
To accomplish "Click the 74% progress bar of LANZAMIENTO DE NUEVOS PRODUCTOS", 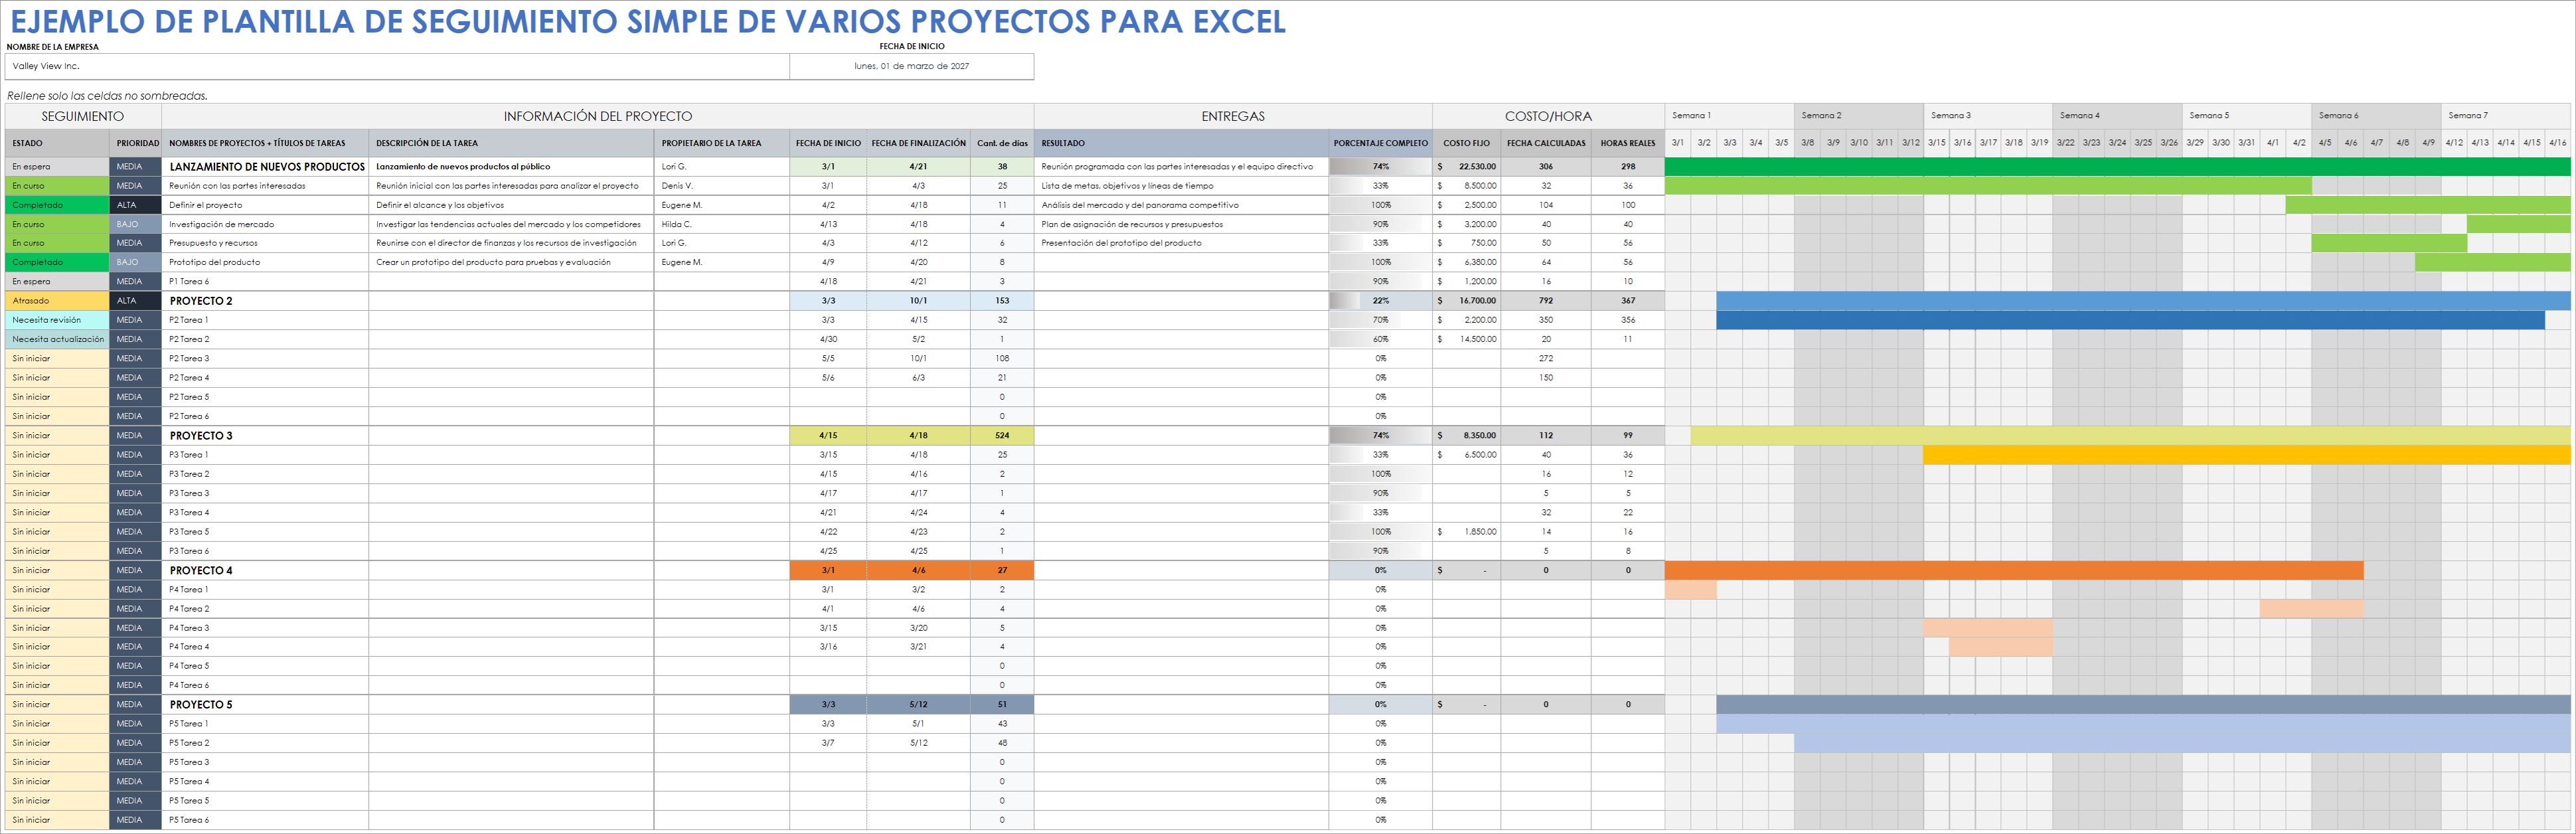I will pyautogui.click(x=1381, y=167).
